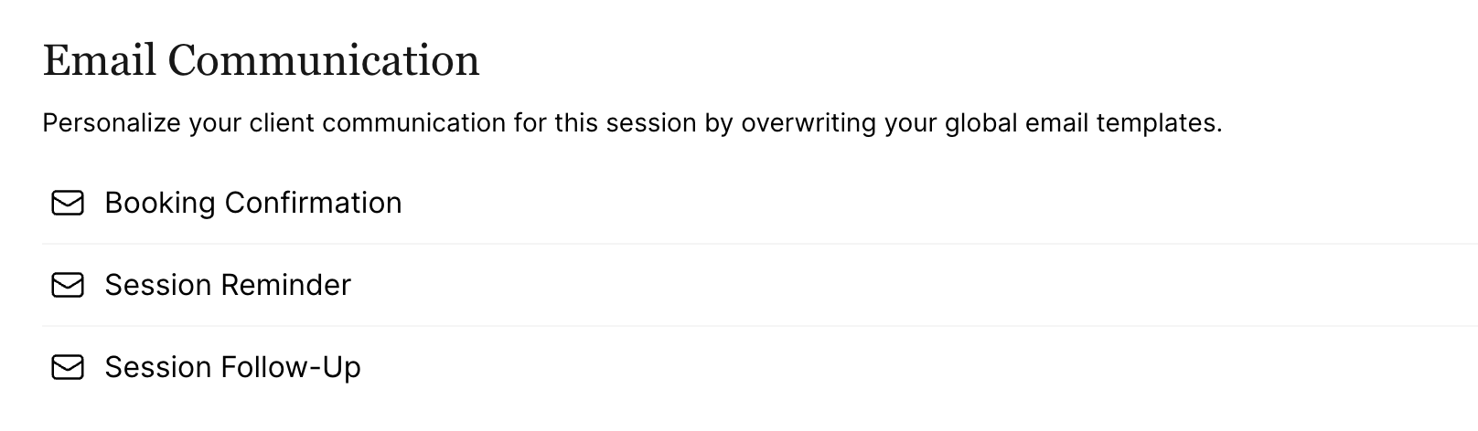Click the Session Follow-Up envelope icon
1478x431 pixels.
tap(68, 367)
